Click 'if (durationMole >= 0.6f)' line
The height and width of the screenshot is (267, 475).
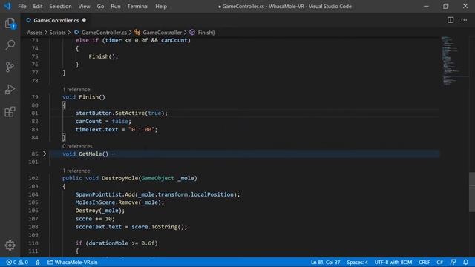[x=117, y=243]
